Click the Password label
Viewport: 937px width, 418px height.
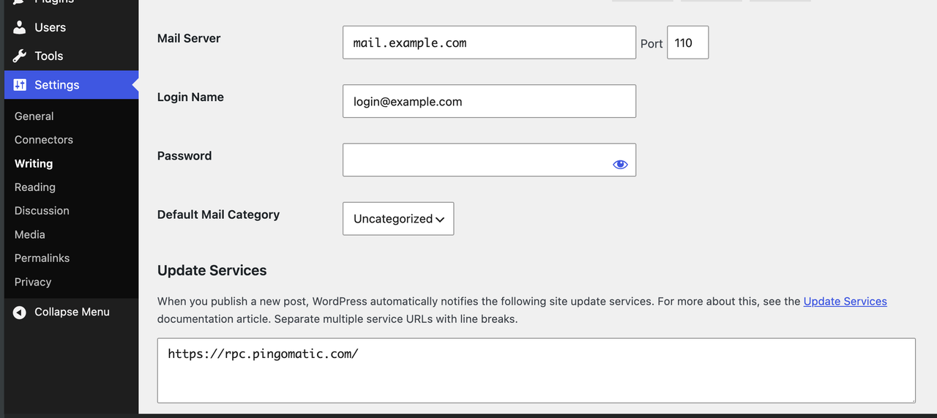coord(184,156)
